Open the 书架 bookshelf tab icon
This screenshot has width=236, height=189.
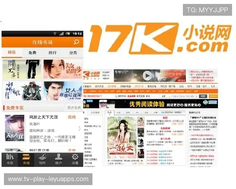[10, 157]
